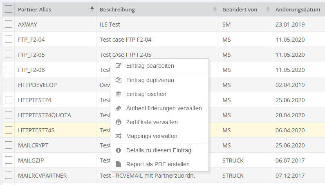This screenshot has width=325, height=185.
Task: Click the pencil icon beside Eintrag bearbeiten
Action: pos(119,66)
